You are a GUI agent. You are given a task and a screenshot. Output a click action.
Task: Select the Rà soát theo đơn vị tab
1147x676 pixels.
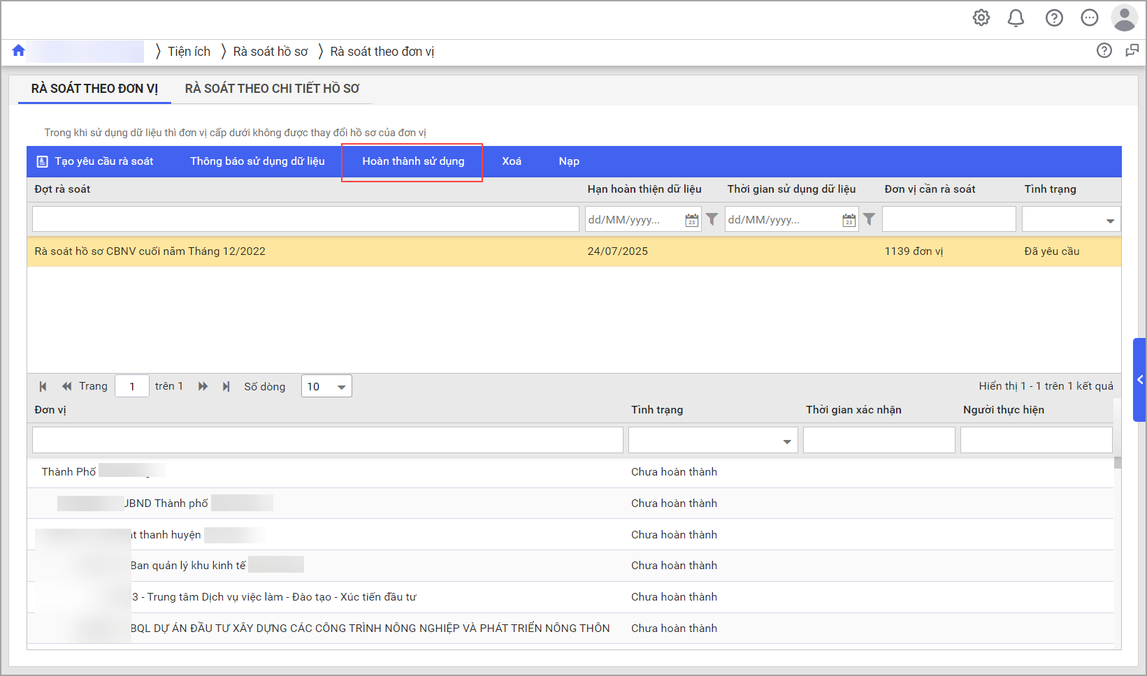click(x=94, y=89)
